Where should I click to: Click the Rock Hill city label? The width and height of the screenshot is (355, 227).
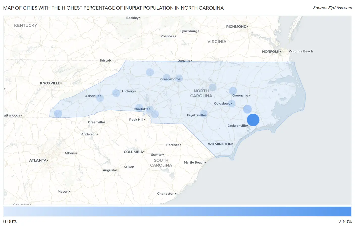(136, 119)
